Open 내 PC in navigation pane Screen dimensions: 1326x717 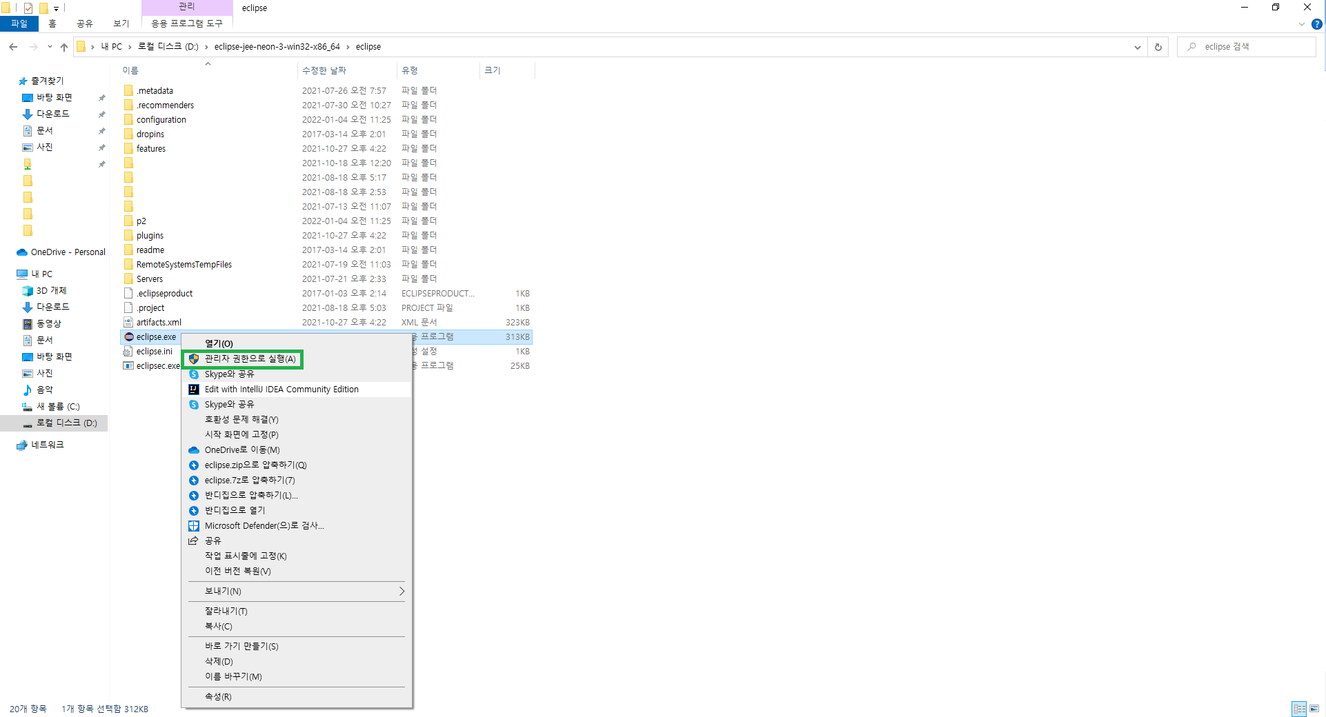coord(41,274)
